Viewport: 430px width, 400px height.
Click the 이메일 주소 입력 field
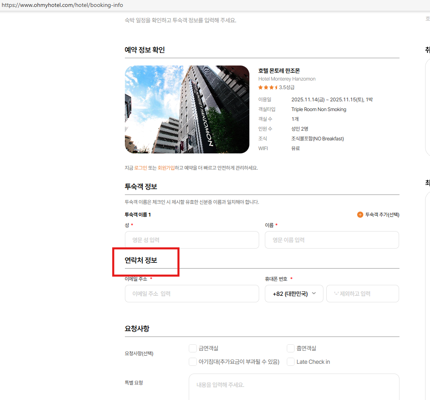pyautogui.click(x=192, y=293)
